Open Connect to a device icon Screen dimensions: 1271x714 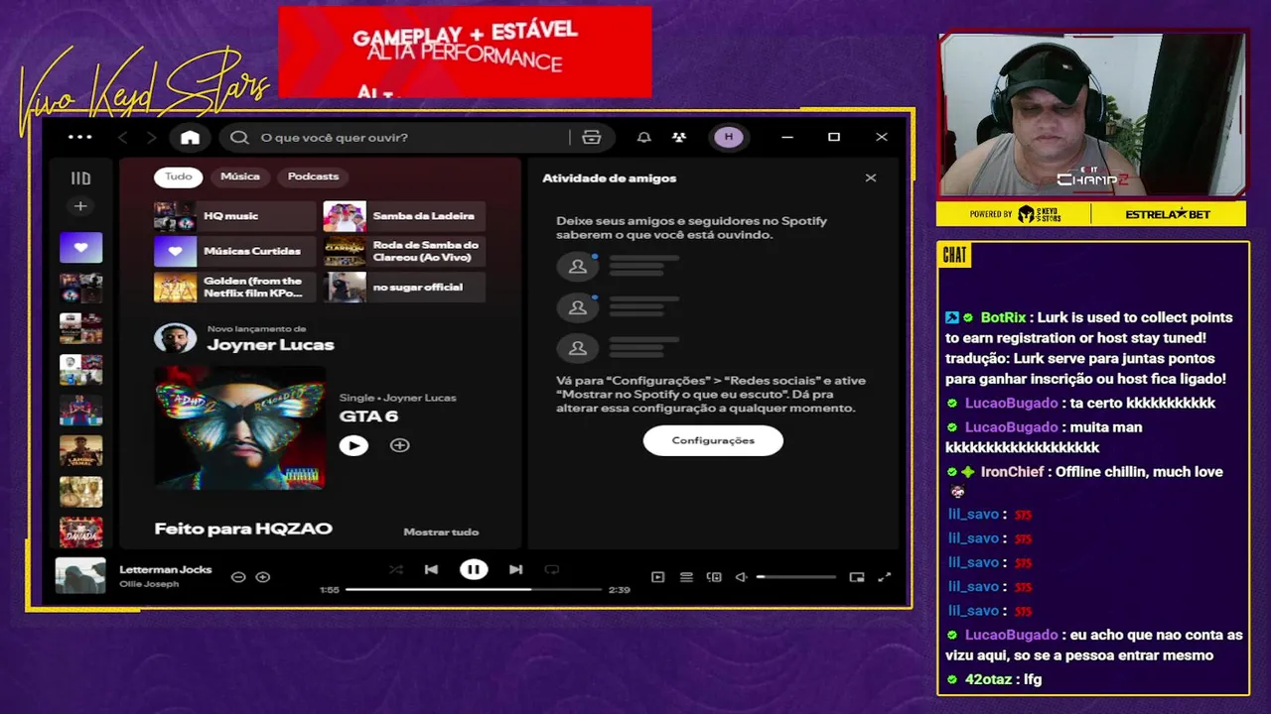[714, 577]
